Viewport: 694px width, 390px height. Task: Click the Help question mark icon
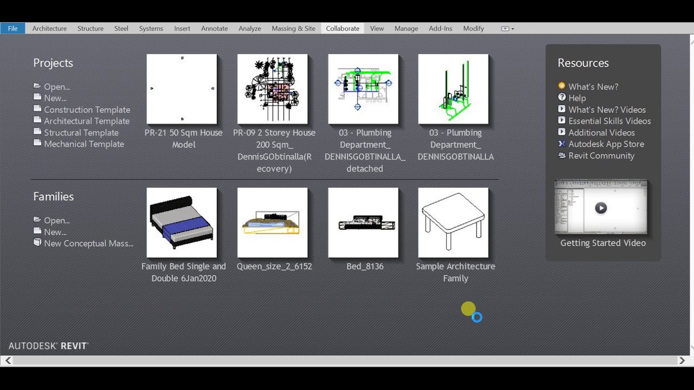(562, 97)
